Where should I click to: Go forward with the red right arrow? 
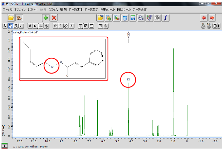coord(212,18)
